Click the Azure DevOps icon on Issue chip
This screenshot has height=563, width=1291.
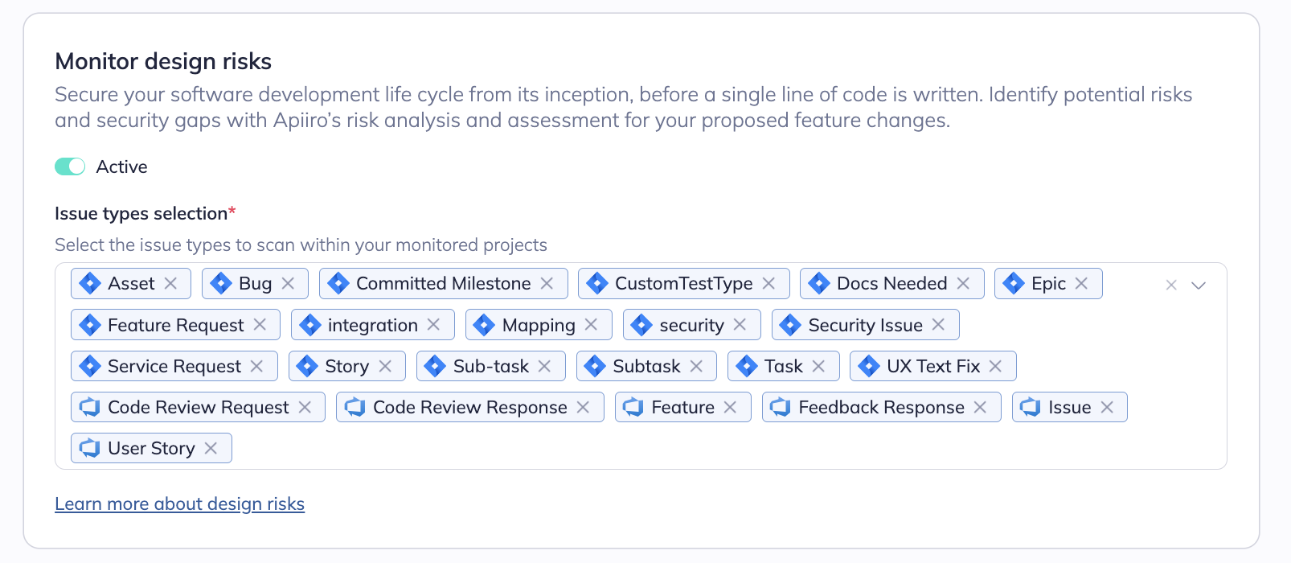tap(1031, 407)
